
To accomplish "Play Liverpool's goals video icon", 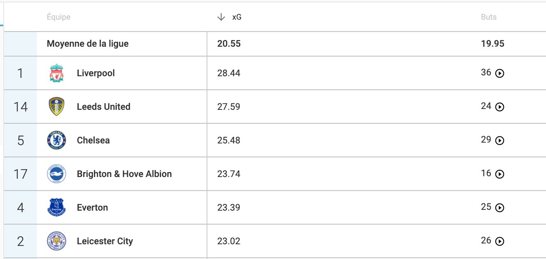I will click(500, 74).
